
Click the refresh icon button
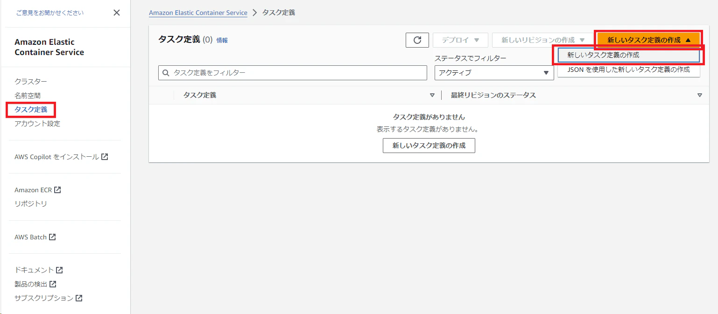point(417,40)
